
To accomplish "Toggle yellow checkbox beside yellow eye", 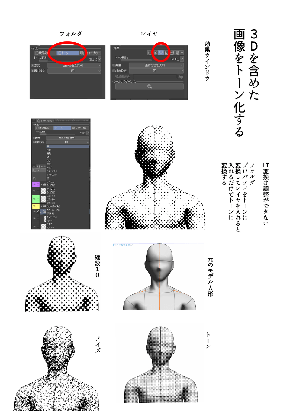I will click(38, 206).
